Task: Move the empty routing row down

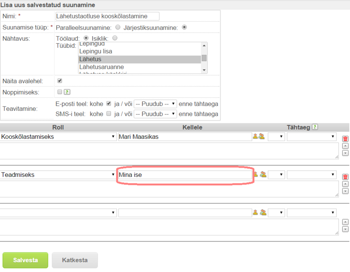Action: click(345, 229)
